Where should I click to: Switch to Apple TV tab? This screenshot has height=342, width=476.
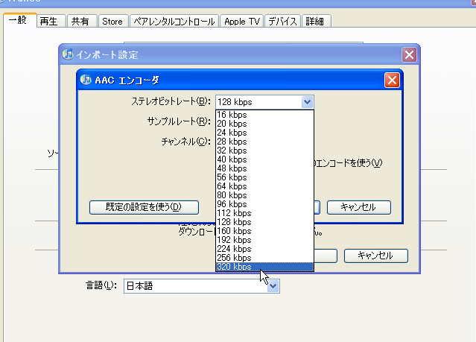coord(242,22)
